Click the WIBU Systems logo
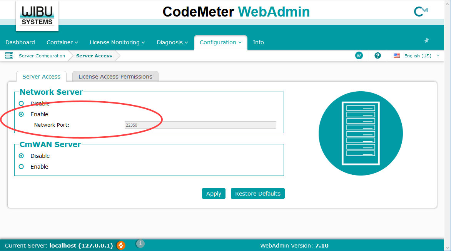 click(x=37, y=16)
